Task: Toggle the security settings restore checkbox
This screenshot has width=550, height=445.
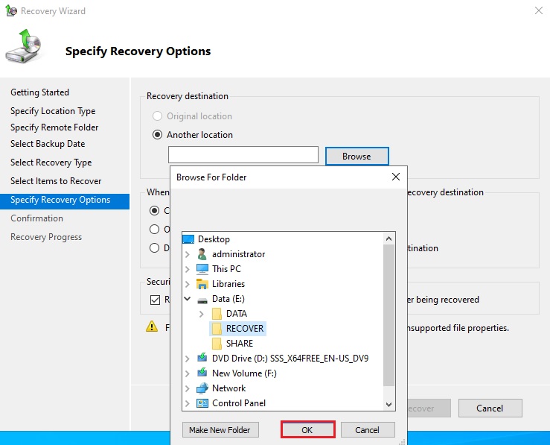Action: [155, 300]
